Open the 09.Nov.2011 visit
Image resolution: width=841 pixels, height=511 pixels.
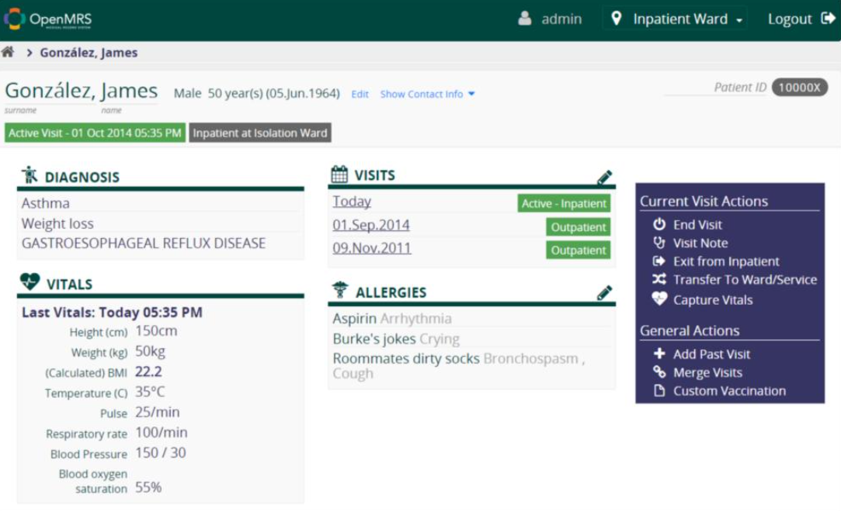point(372,248)
